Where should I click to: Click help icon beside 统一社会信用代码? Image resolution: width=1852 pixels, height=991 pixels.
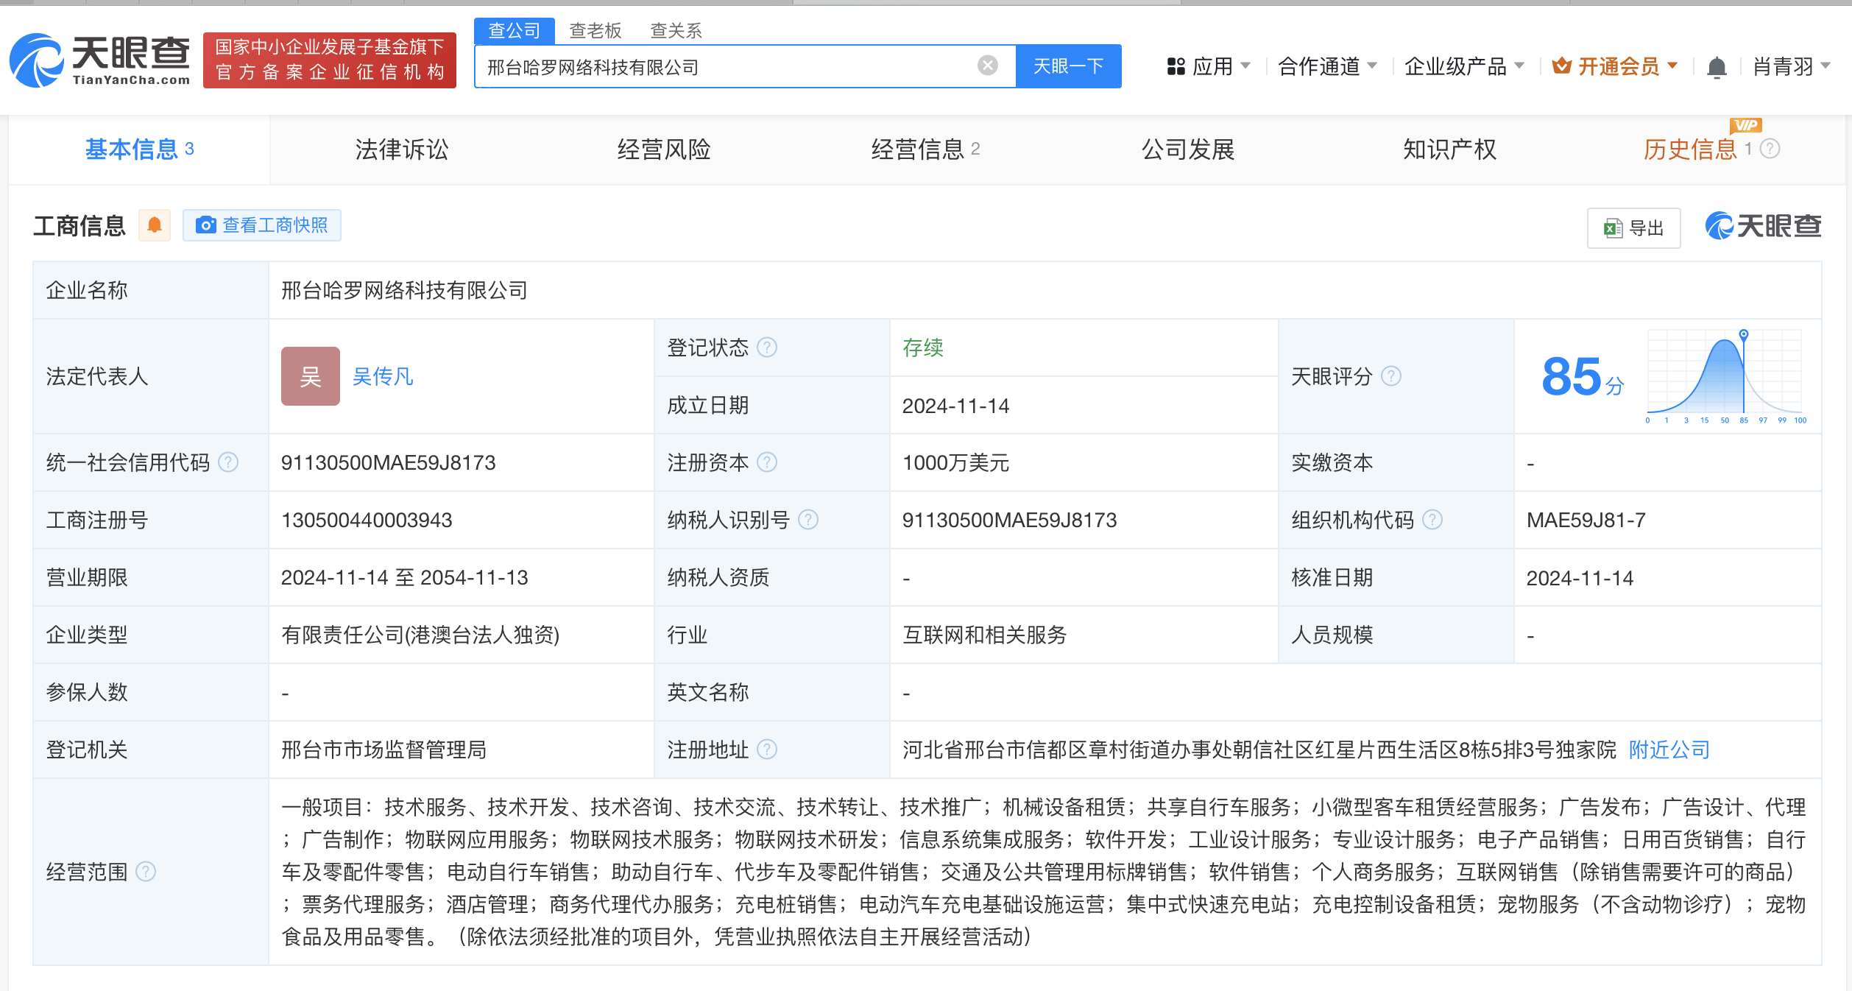coord(229,462)
